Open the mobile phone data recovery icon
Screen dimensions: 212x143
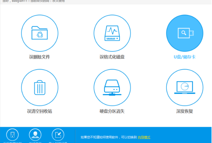pyautogui.click(x=13, y=135)
